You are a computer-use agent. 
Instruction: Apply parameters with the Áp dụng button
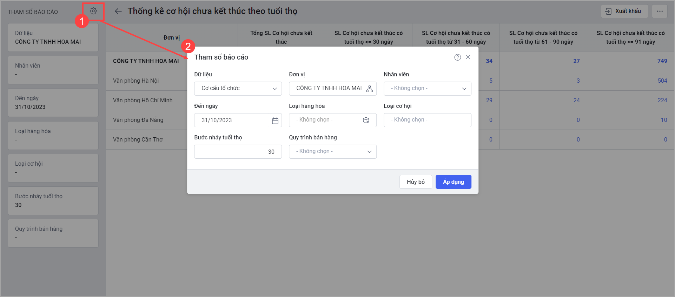point(453,181)
